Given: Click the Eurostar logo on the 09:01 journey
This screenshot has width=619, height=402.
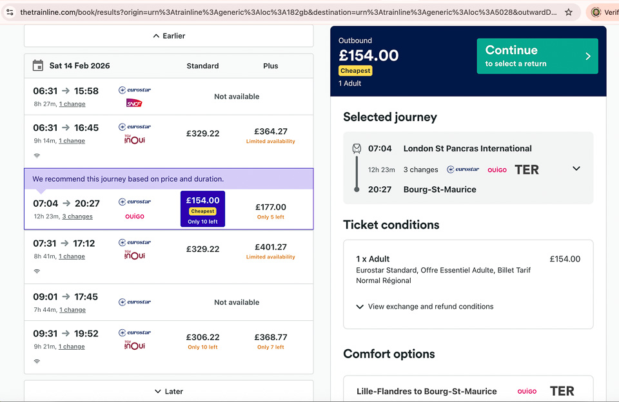Looking at the screenshot, I should click(135, 302).
